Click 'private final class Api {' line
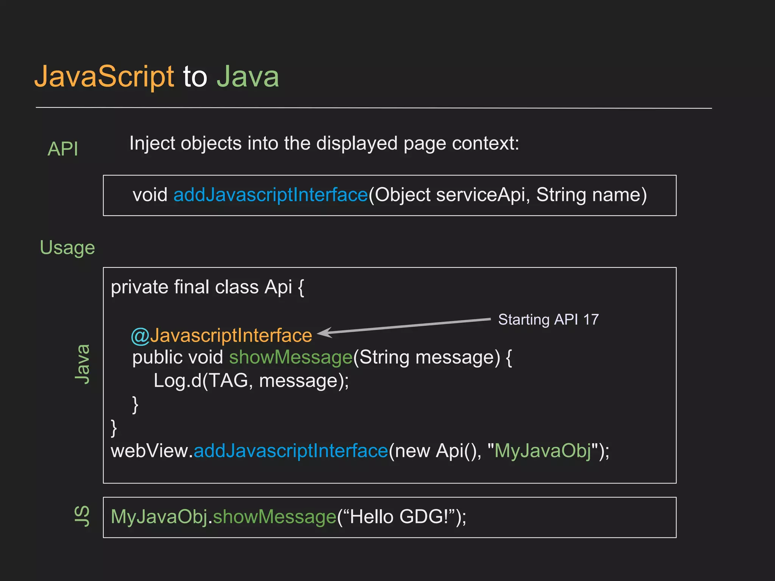The height and width of the screenshot is (581, 775). click(207, 287)
